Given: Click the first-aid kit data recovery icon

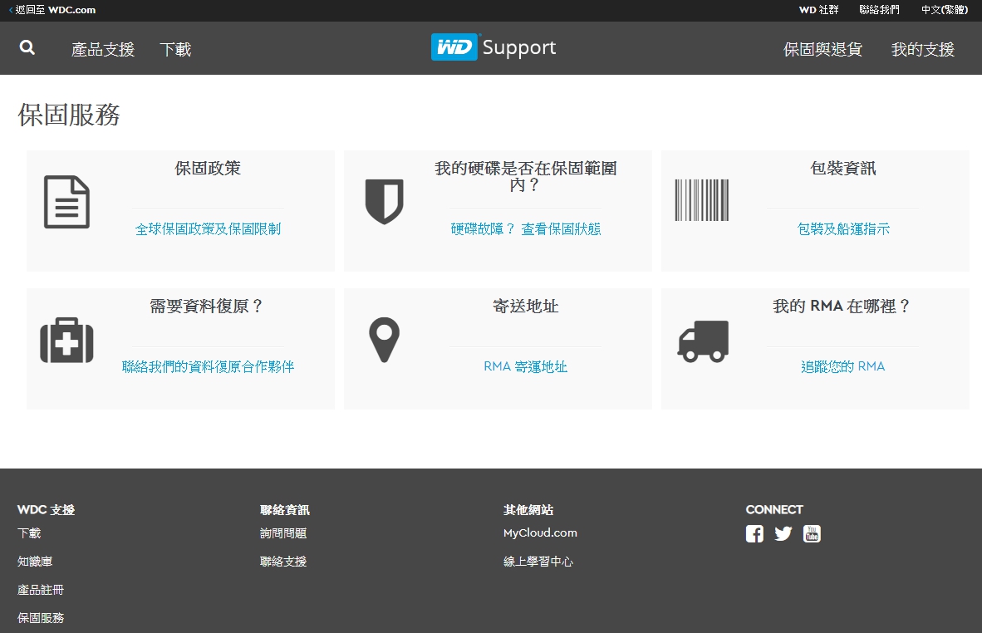Looking at the screenshot, I should pos(67,340).
